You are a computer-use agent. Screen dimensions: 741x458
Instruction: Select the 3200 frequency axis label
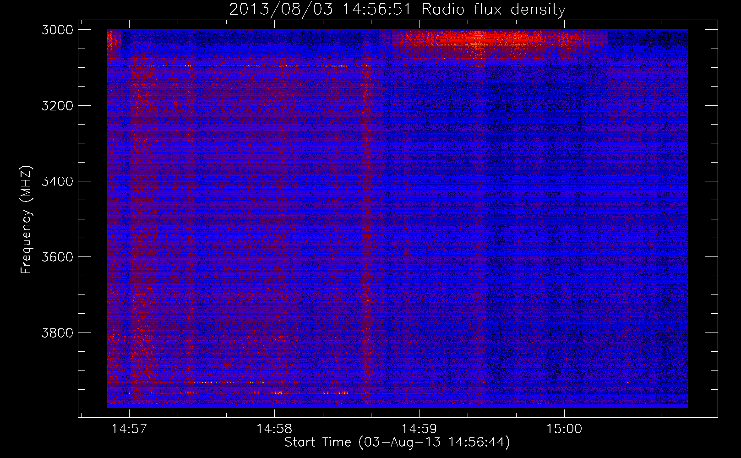(57, 106)
